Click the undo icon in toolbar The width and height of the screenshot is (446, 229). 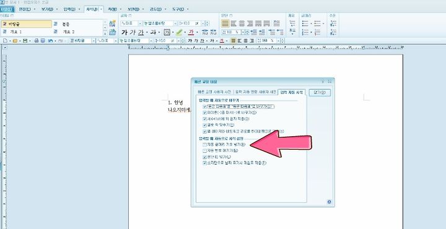(50, 41)
